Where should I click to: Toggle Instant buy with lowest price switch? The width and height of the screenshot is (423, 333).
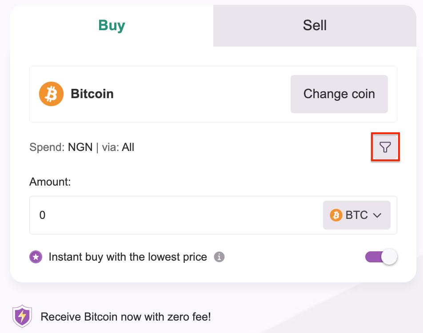click(381, 257)
